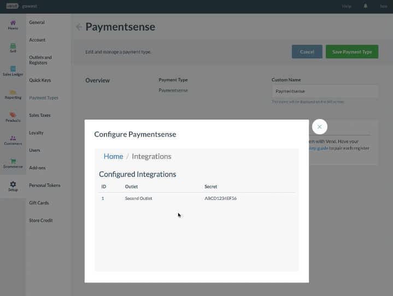Click the Integrations breadcrumb
Image resolution: width=393 pixels, height=296 pixels.
151,156
